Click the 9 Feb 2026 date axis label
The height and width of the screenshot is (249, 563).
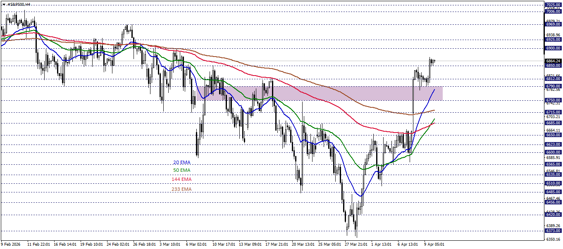pos(12,244)
